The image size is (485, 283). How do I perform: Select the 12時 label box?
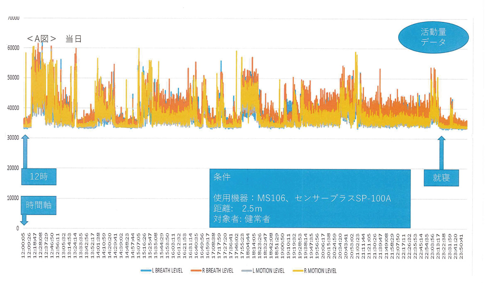(x=39, y=177)
